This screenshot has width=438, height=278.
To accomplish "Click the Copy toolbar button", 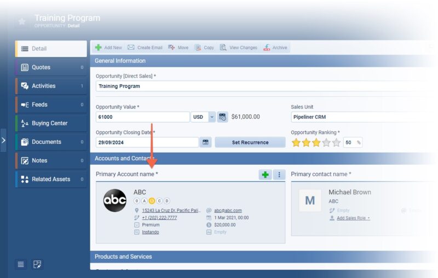I will [204, 48].
